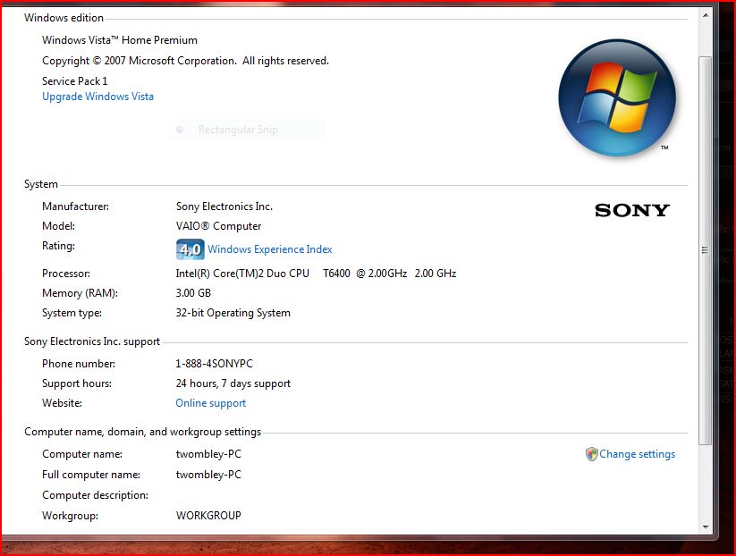Image resolution: width=736 pixels, height=556 pixels.
Task: Click the 'Computer name, domain, and workgroup settings' heading
Action: tap(143, 432)
